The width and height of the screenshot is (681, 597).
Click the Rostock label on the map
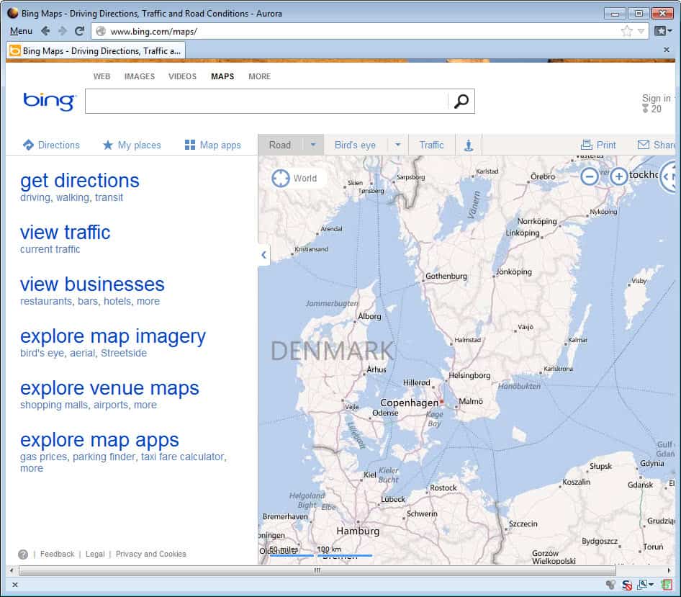[443, 488]
